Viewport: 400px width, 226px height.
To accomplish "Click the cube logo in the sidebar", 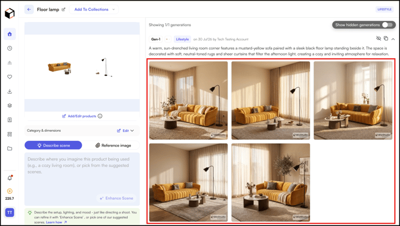I will 10,13.
